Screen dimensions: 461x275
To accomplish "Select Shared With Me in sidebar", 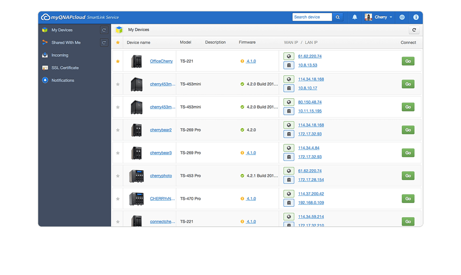I will [x=67, y=42].
